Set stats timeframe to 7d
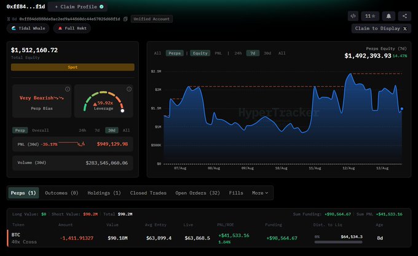418x256 pixels. [x=97, y=130]
